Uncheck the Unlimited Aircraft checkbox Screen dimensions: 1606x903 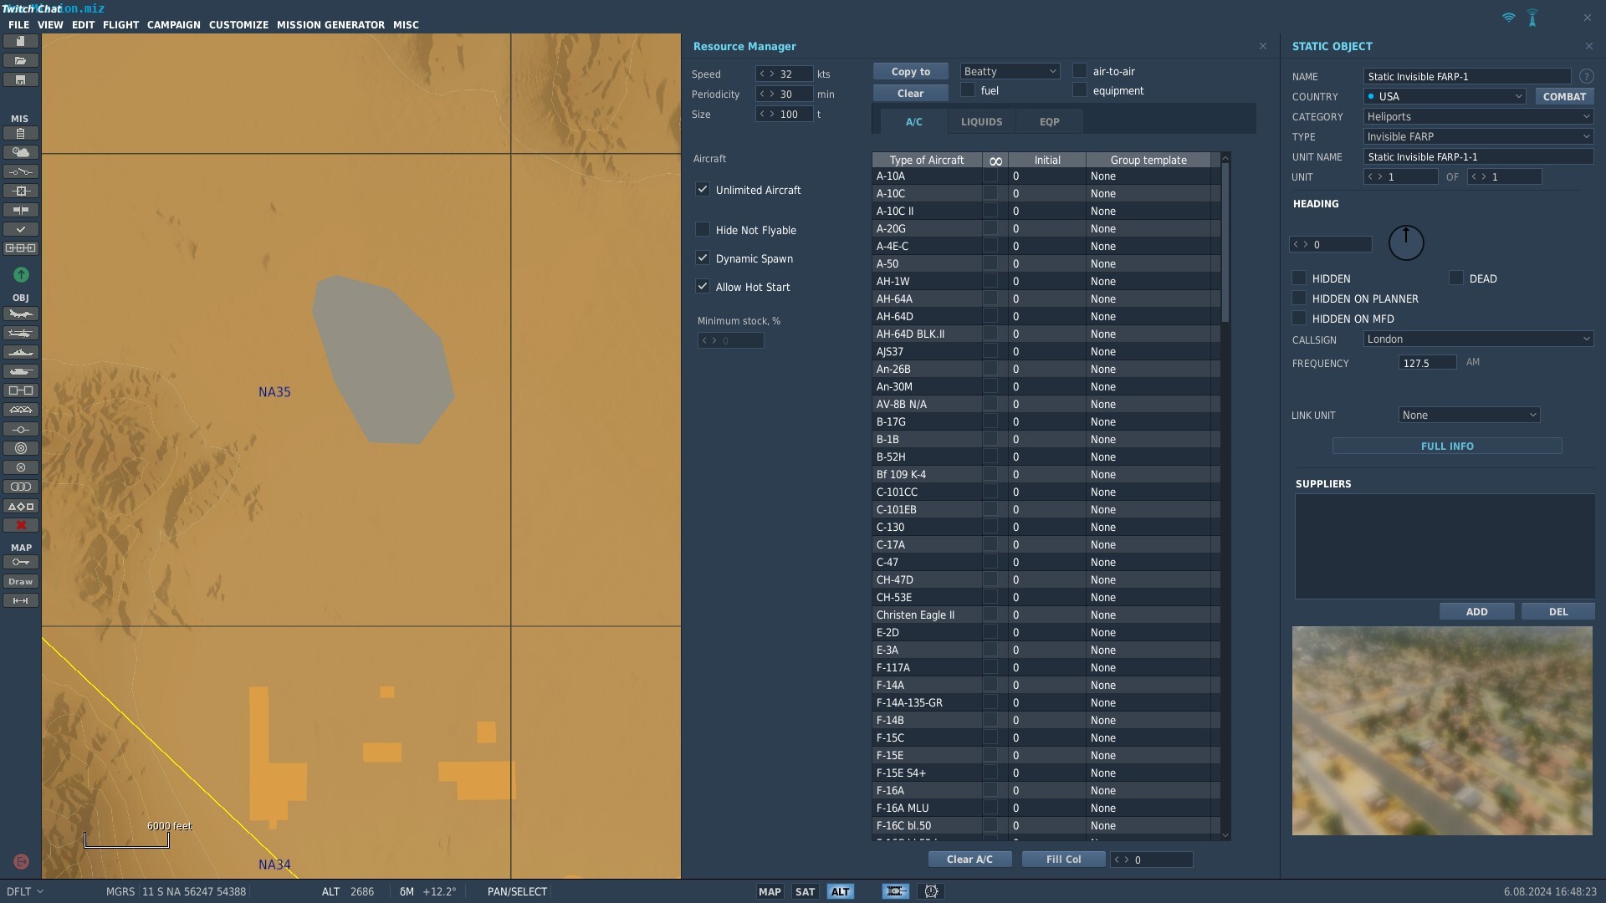click(x=703, y=190)
